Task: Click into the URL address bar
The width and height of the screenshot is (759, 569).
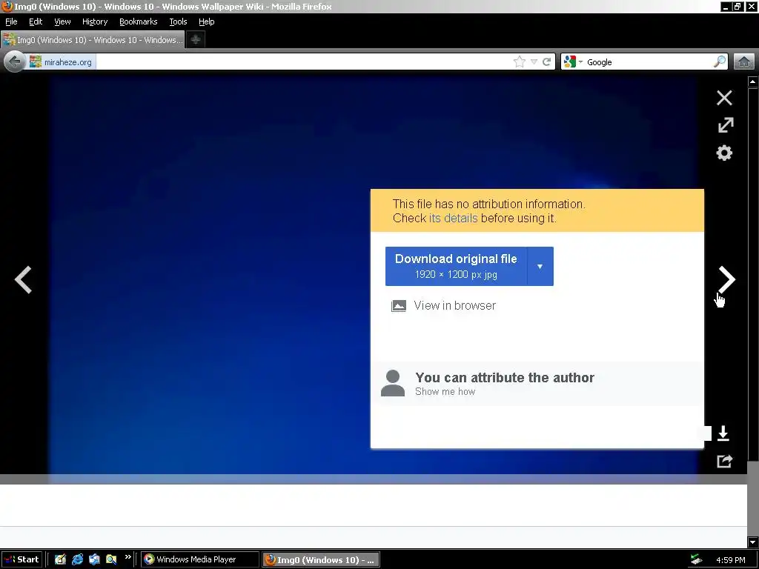Action: tap(302, 62)
